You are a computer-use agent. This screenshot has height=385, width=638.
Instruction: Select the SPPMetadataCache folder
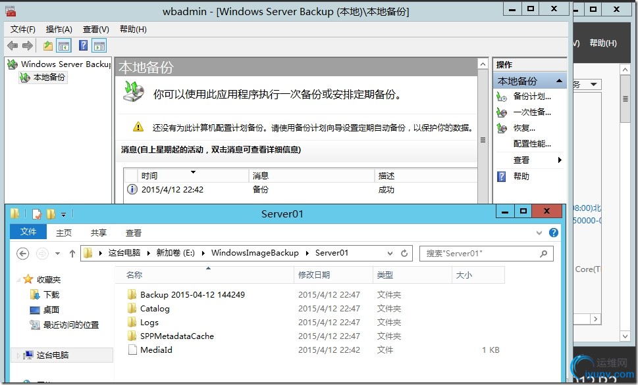pos(177,336)
